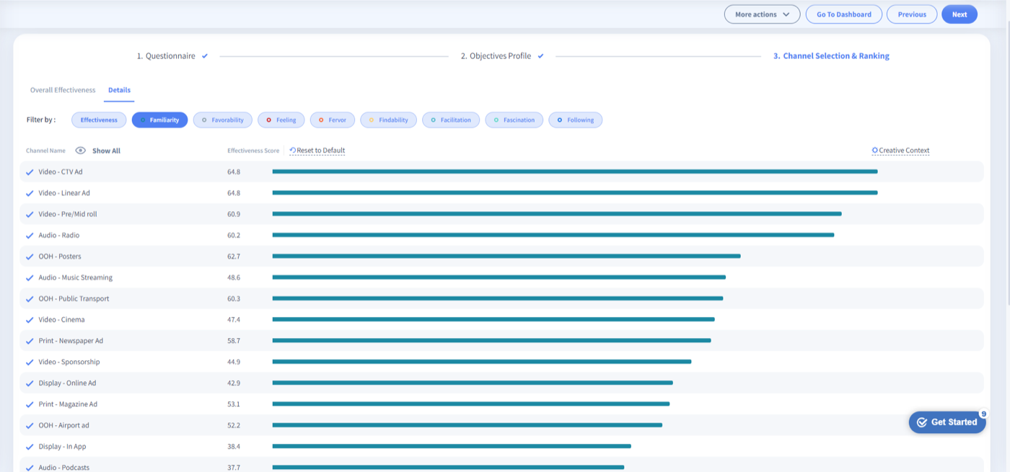Toggle checkmark for Video - Sponsorship
The height and width of the screenshot is (472, 1010).
pos(30,362)
